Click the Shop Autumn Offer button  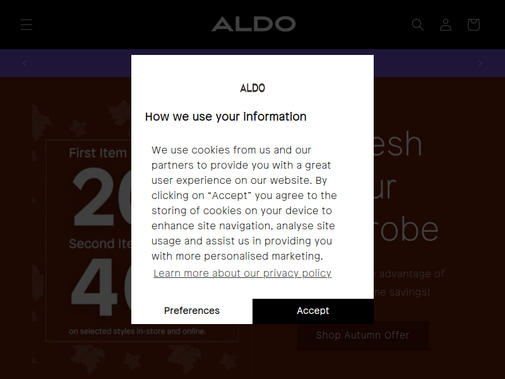click(362, 335)
